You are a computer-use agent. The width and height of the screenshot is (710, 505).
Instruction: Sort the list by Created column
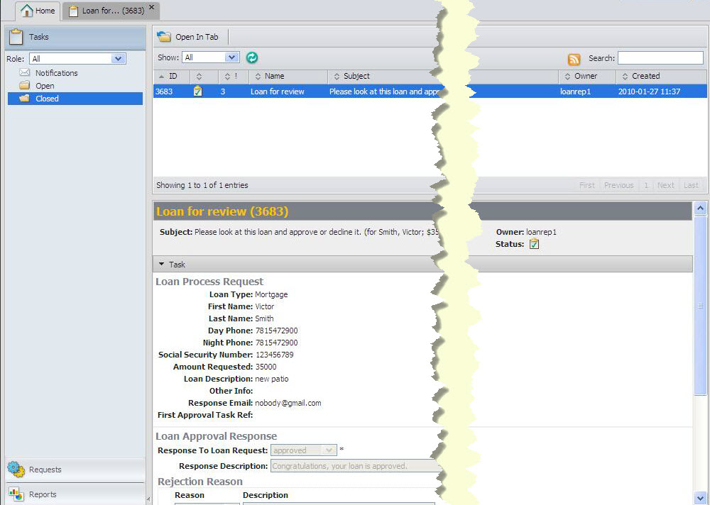(645, 76)
